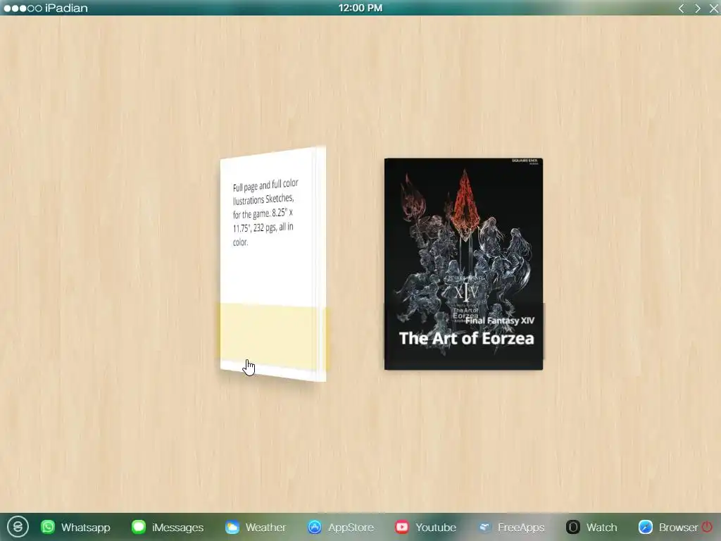Launch the Watch app icon
Image resolution: width=721 pixels, height=541 pixels.
(x=573, y=527)
